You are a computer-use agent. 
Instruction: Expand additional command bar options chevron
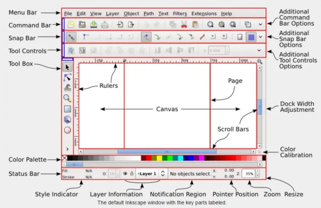[x=260, y=24]
